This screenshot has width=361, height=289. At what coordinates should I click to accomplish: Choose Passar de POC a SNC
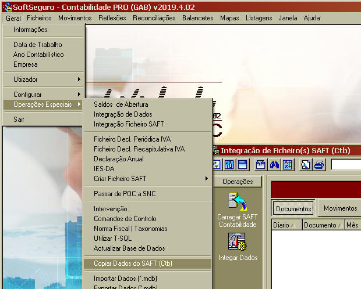147,193
